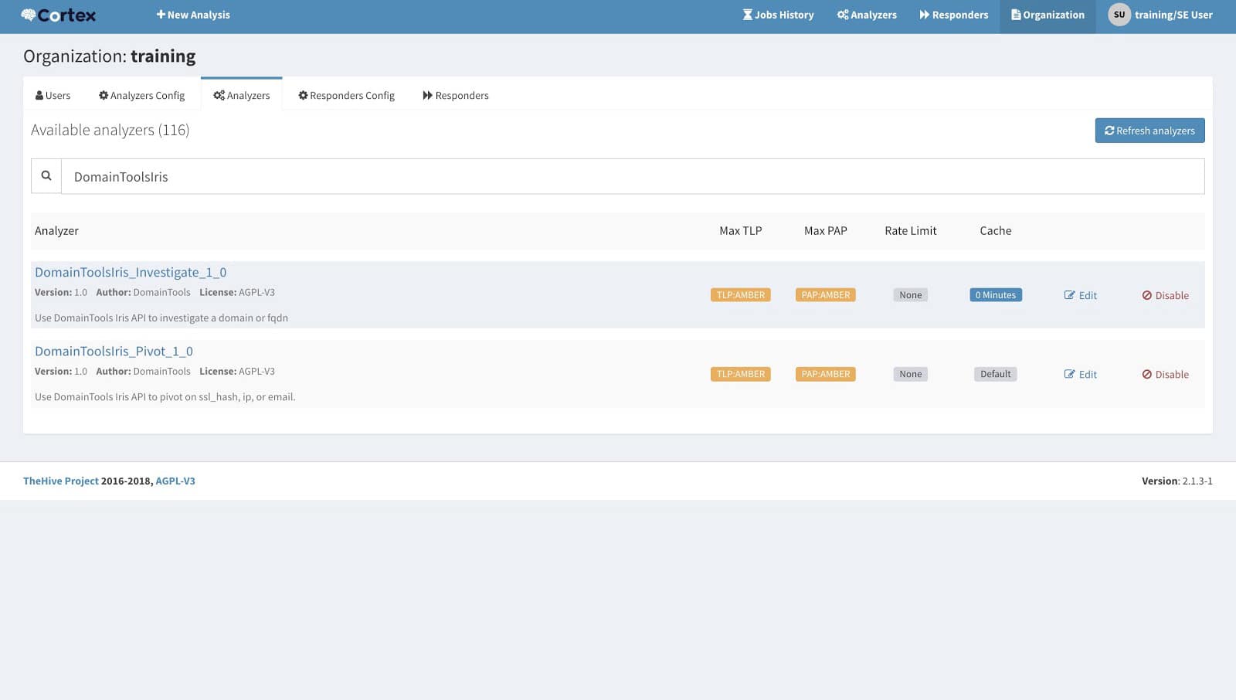Switch to the Responders Config tab
1236x700 pixels.
tap(346, 95)
